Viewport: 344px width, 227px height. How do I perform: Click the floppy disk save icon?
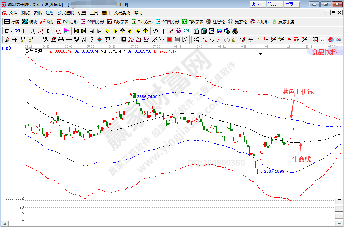(219, 31)
